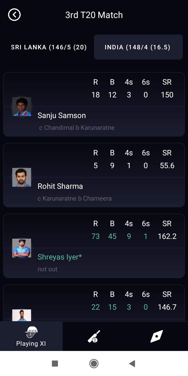
Task: Tap the back arrow icon
Action: [14, 15]
